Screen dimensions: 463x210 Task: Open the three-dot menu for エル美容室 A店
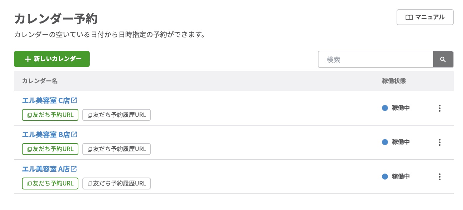click(x=439, y=177)
